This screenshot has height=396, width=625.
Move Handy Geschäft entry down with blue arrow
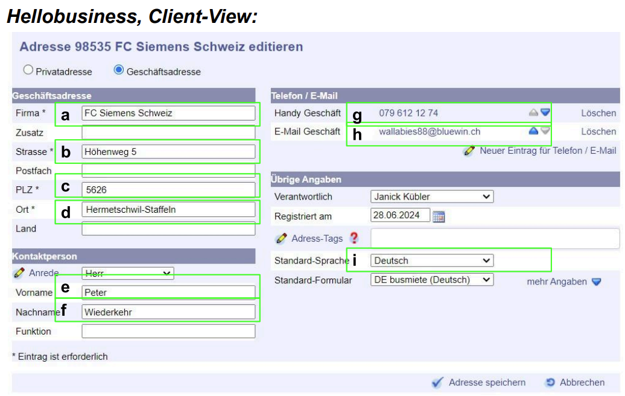point(545,112)
